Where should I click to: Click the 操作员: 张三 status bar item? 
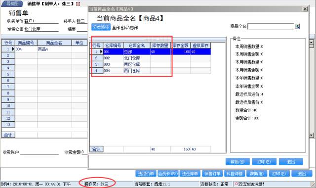(97, 184)
